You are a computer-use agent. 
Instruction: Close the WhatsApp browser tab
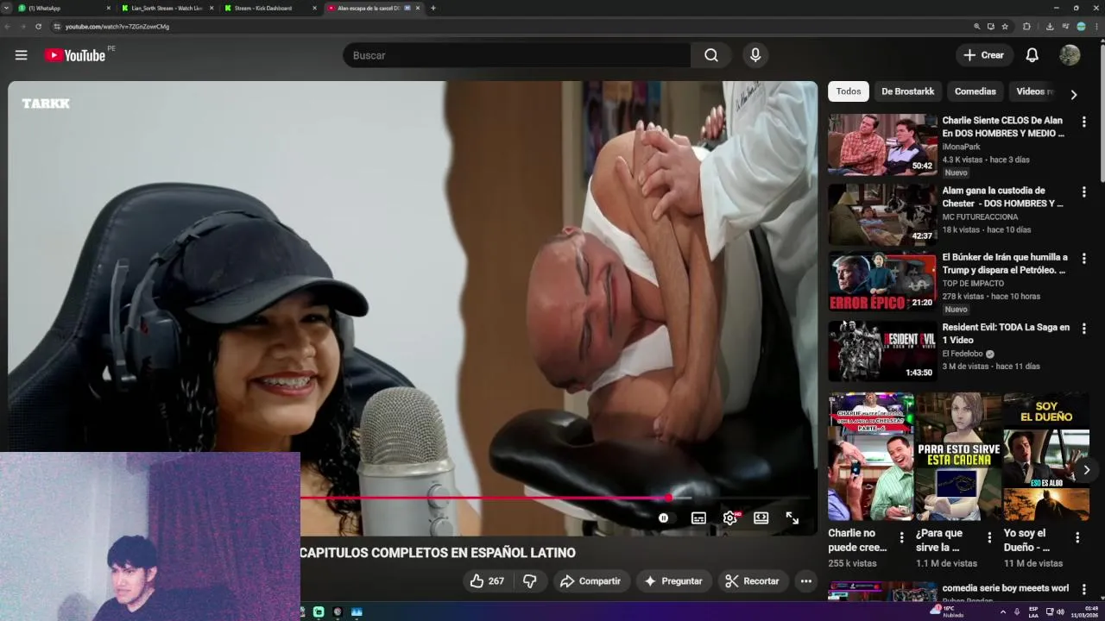point(109,8)
